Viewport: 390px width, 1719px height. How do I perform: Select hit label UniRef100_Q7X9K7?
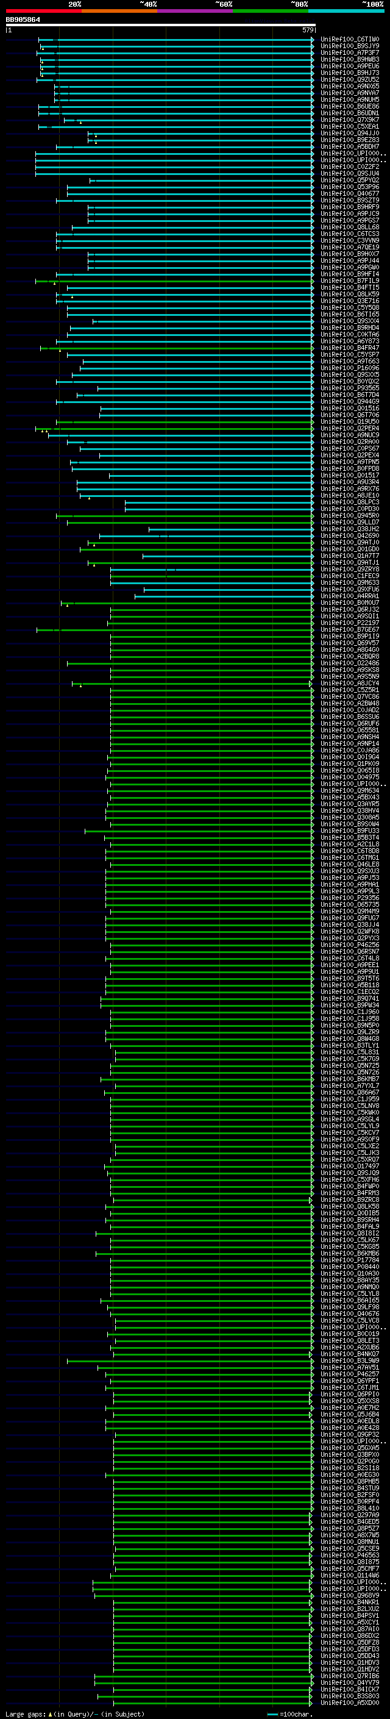pos(350,120)
